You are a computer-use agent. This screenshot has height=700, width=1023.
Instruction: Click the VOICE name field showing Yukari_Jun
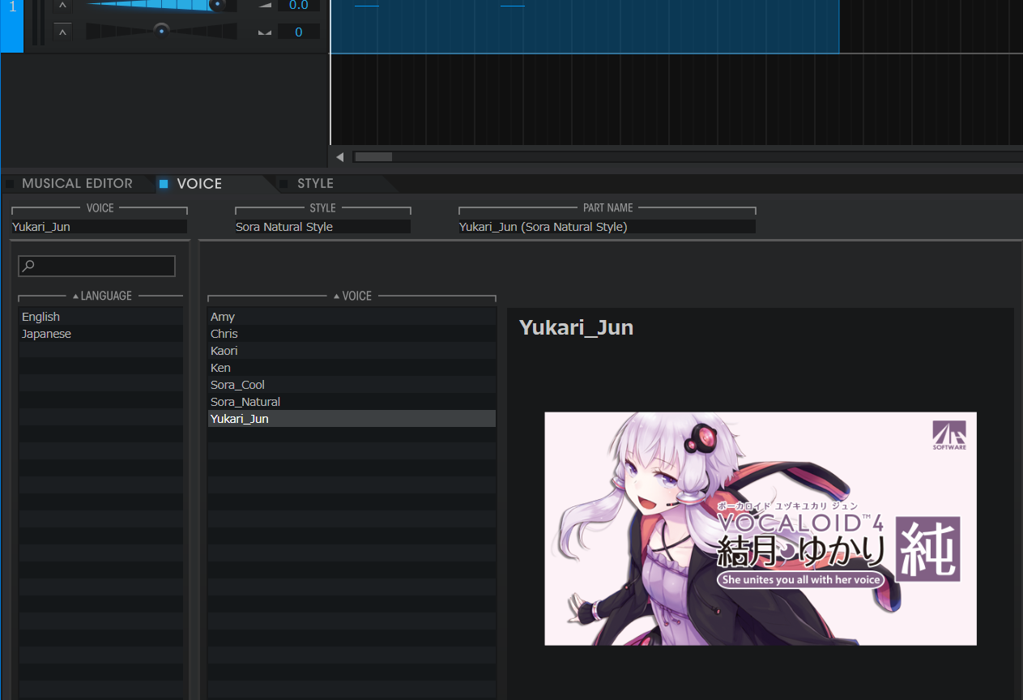click(100, 227)
